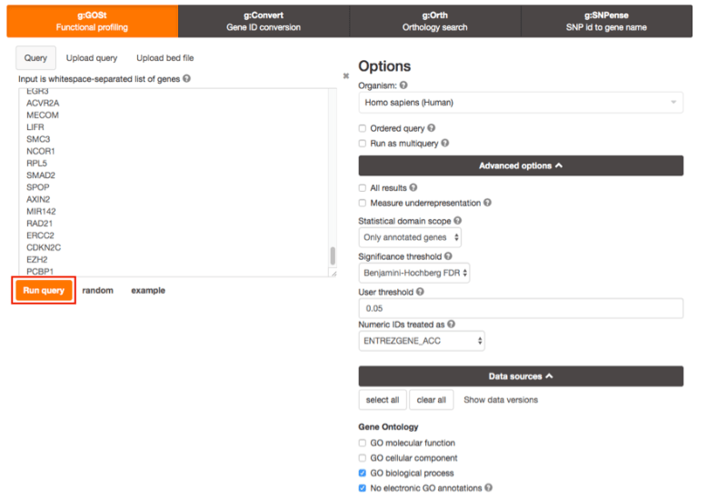
Task: Open help icon for All results
Action: tap(413, 187)
